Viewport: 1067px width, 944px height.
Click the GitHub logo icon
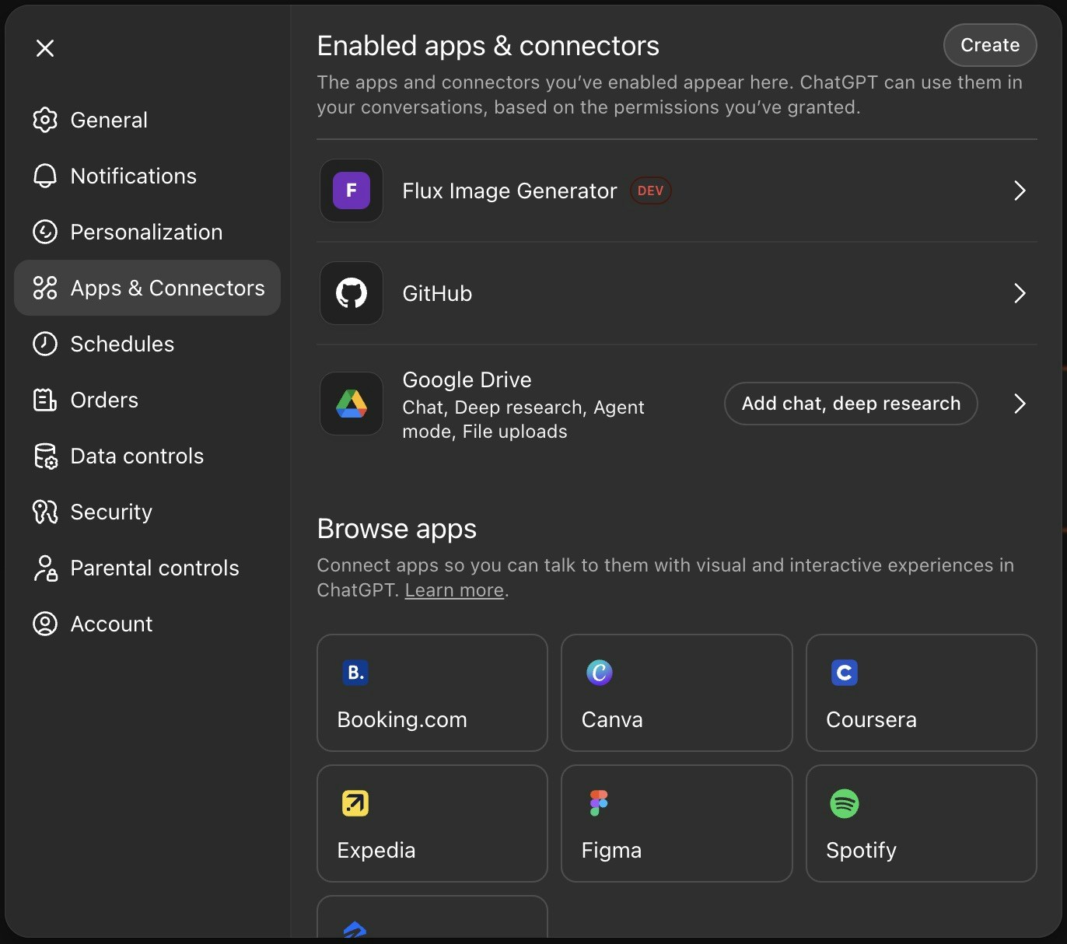[351, 293]
